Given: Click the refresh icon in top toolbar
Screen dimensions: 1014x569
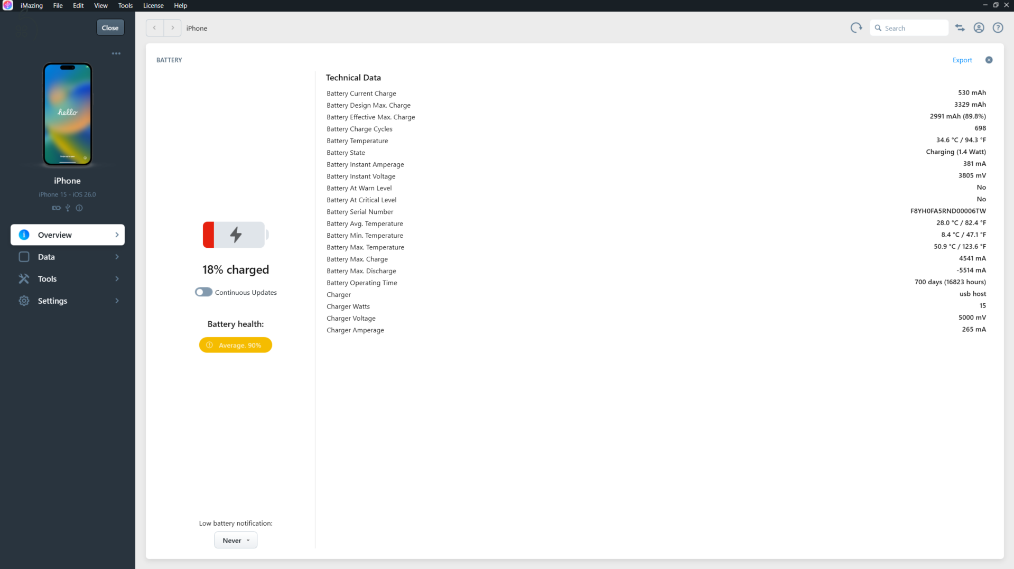Looking at the screenshot, I should point(856,28).
